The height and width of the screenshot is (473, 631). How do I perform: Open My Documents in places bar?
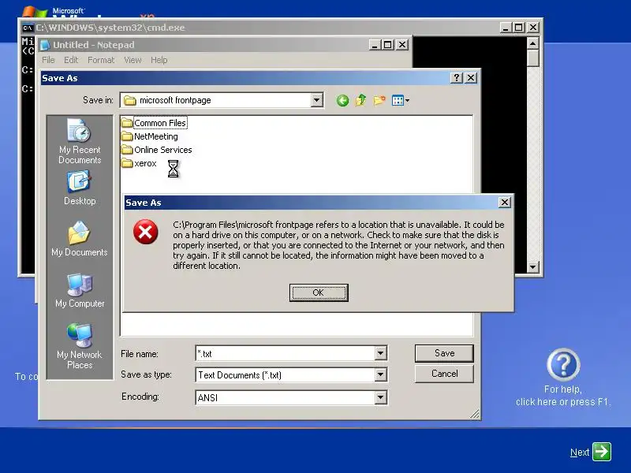coord(80,239)
